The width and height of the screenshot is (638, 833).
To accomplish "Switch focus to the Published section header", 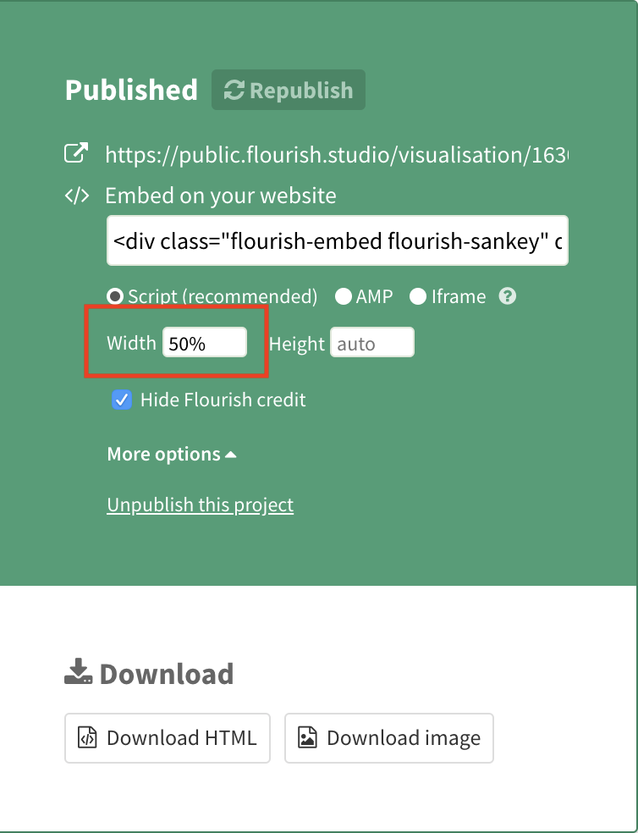I will (x=131, y=89).
